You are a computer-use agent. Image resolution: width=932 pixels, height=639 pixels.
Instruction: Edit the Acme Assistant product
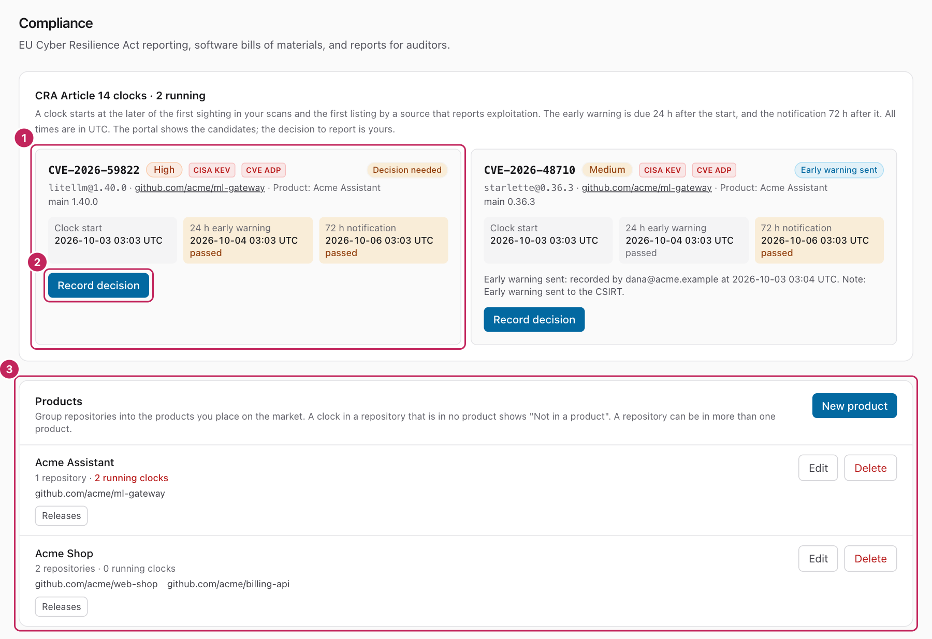(x=818, y=468)
